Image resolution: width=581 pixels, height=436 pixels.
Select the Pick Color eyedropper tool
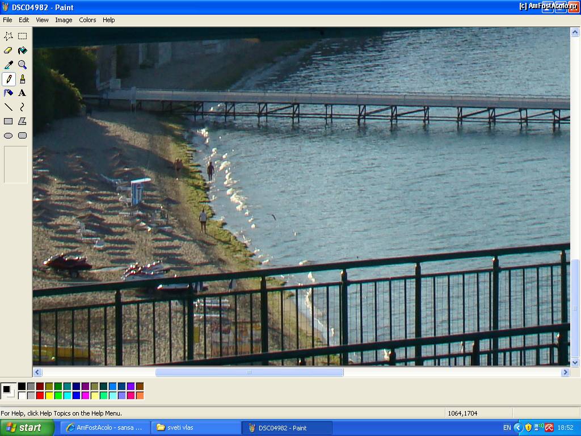9,65
